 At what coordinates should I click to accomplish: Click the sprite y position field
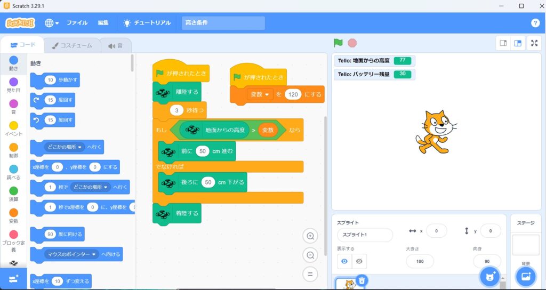(491, 231)
